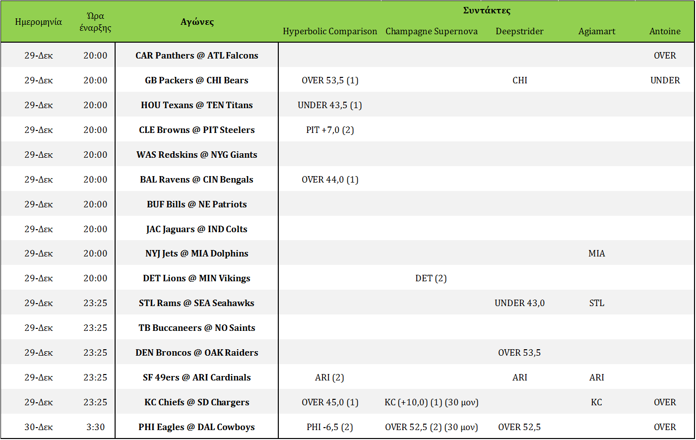696x440 pixels.
Task: Select the Champagne Supernova column header
Action: coord(431,31)
